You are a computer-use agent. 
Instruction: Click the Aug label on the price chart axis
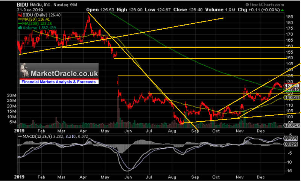172,131
